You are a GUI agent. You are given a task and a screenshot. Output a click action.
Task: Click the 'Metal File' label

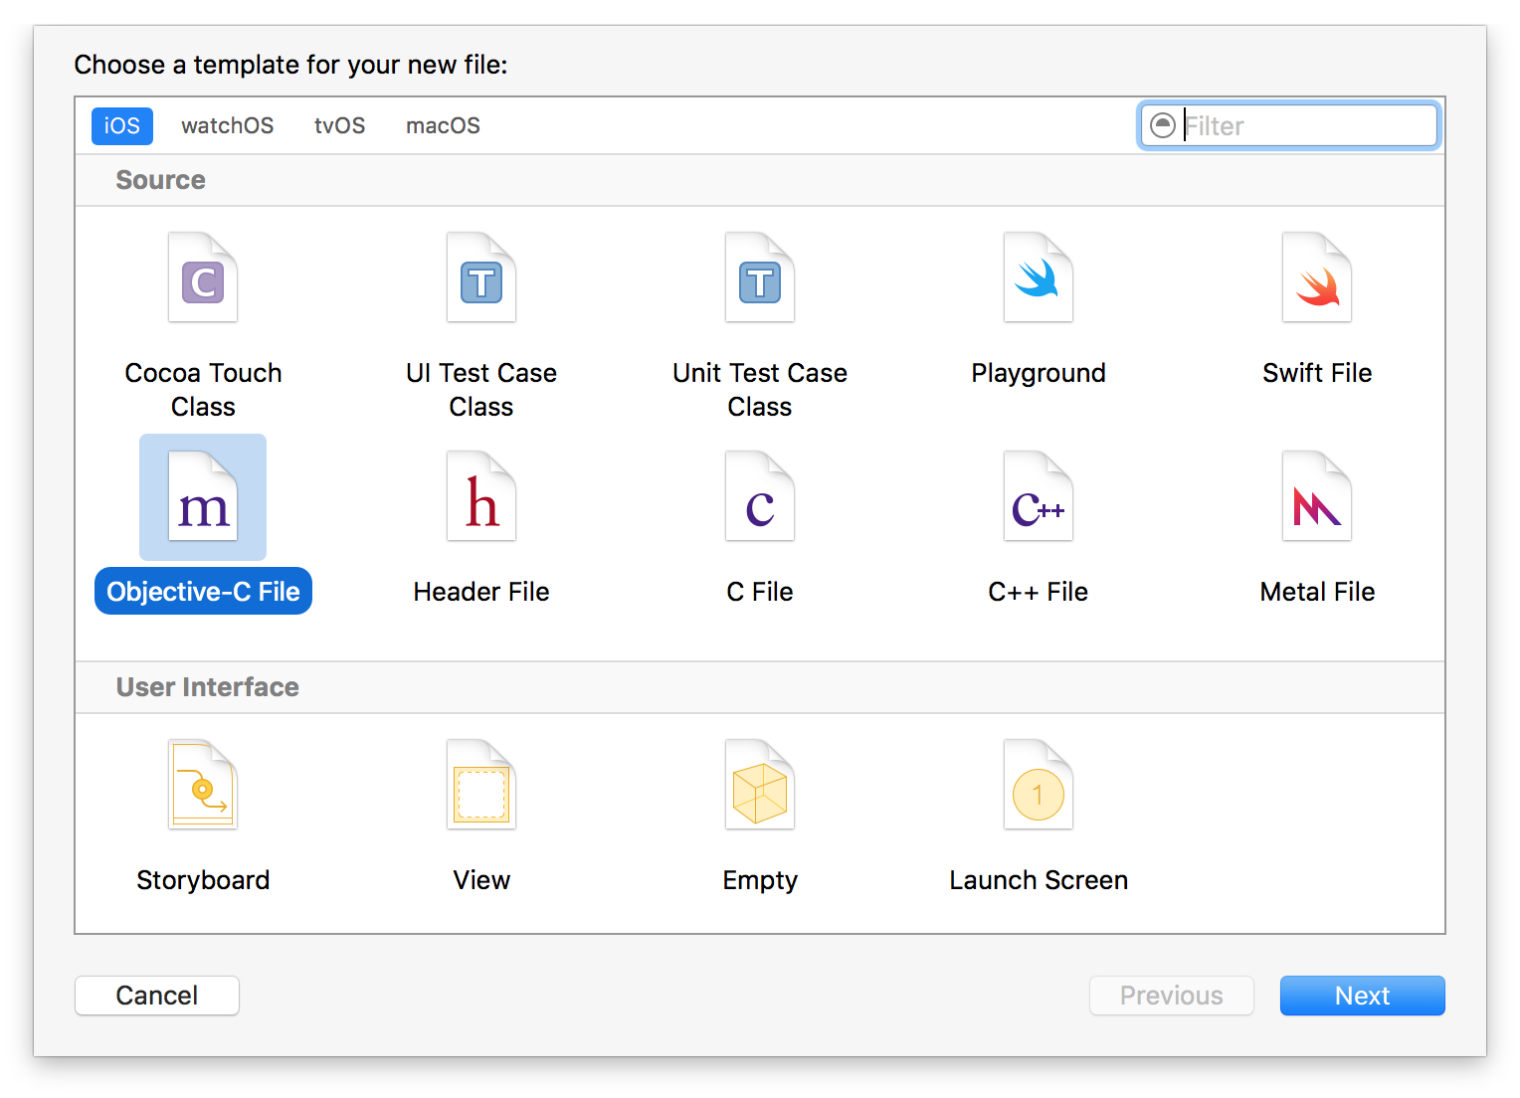(x=1317, y=592)
